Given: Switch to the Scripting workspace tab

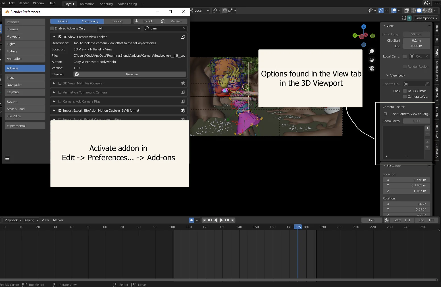Looking at the screenshot, I should (x=106, y=4).
